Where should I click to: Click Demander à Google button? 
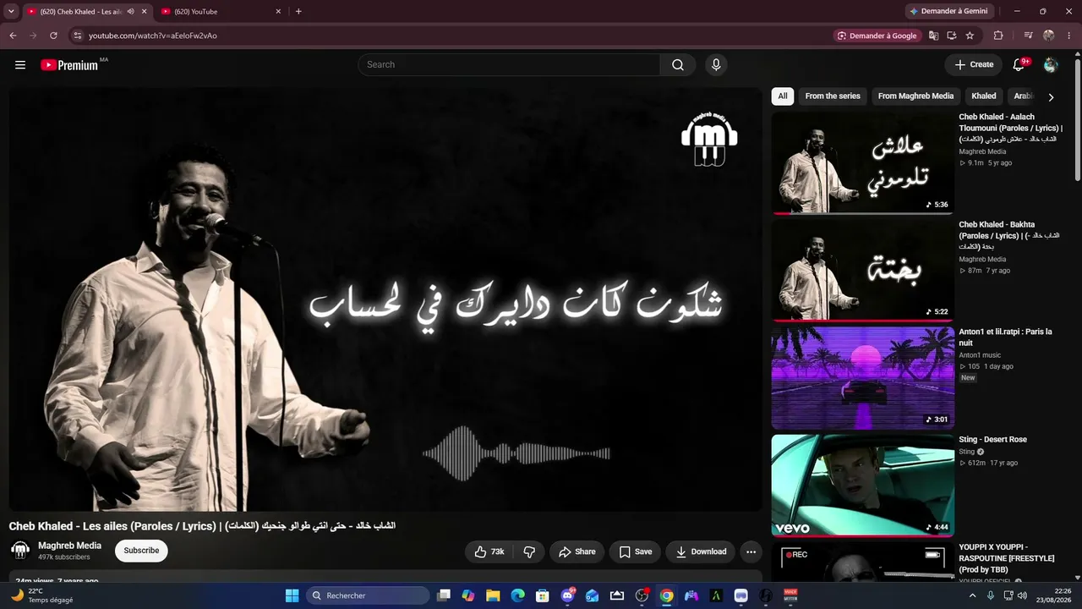877,36
